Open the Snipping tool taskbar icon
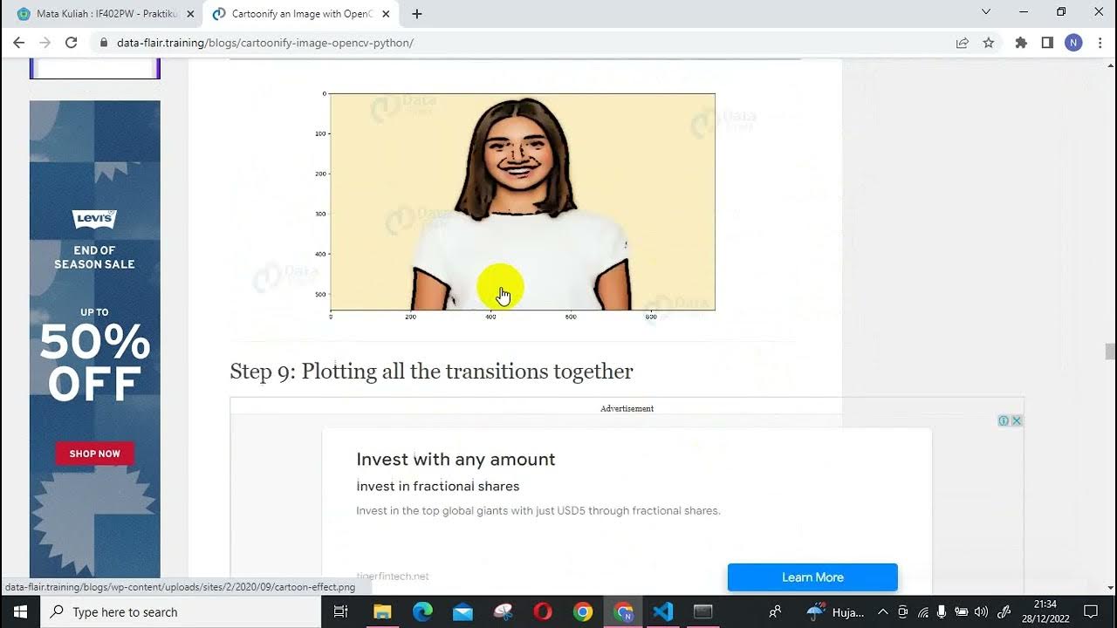Screen dimensions: 1117x628 coord(504,611)
